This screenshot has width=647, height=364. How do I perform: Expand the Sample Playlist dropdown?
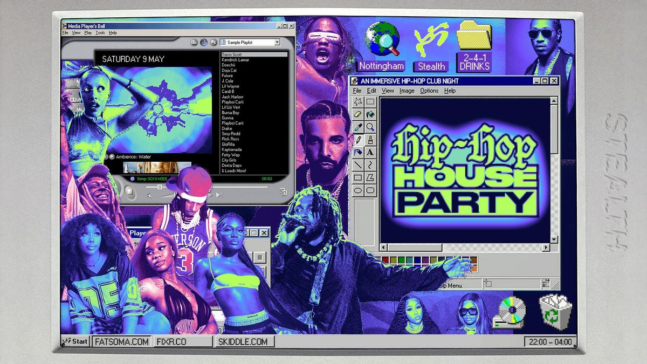tap(277, 42)
